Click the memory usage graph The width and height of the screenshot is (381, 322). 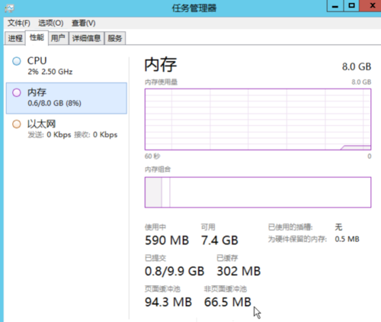258,119
